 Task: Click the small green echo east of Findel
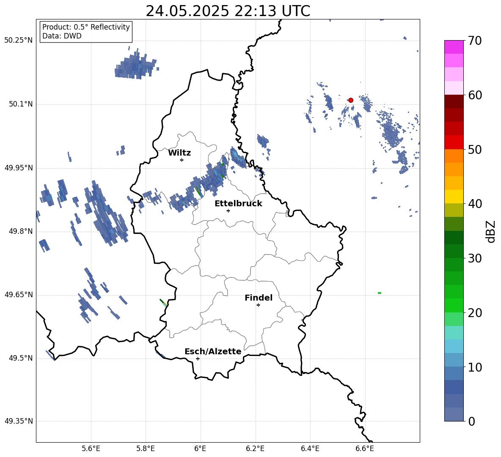pyautogui.click(x=379, y=293)
